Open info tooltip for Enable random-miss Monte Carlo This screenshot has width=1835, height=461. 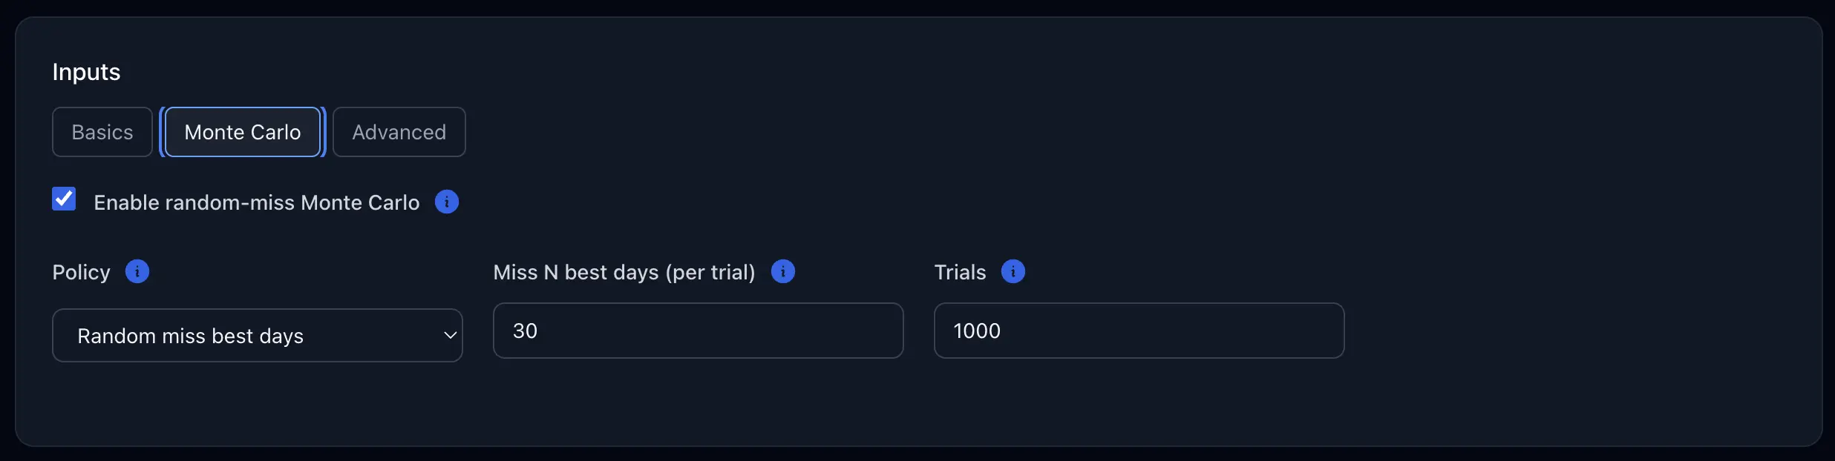point(446,202)
